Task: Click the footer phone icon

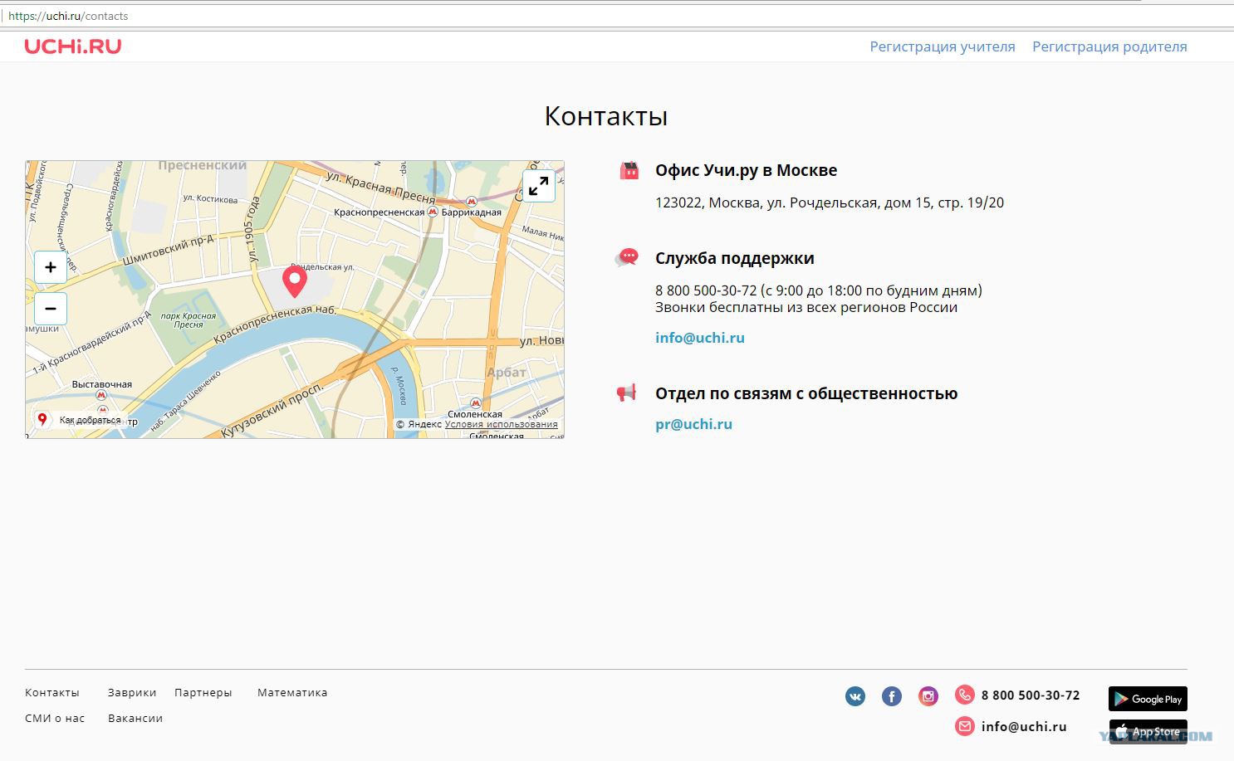Action: pos(964,695)
